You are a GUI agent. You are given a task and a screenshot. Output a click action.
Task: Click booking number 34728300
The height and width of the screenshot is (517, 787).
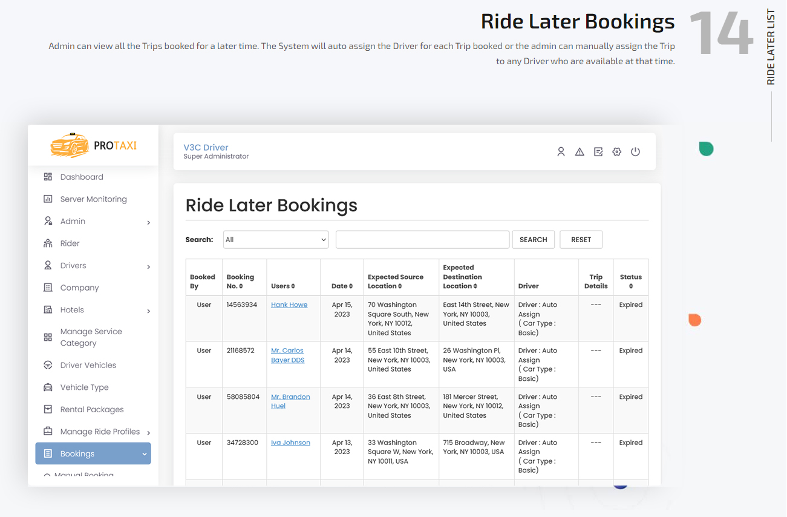pos(243,443)
